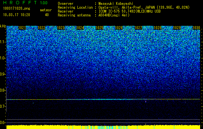This screenshot has height=129, width=203.
Task: Click the 1024 time marker
Action: coord(80,28)
